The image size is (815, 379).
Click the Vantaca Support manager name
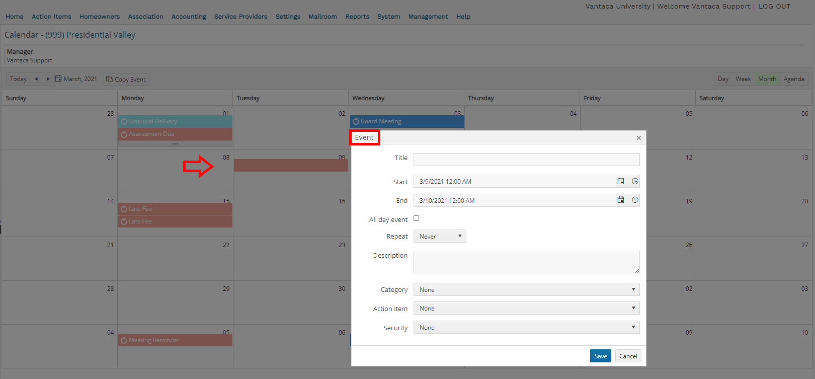click(30, 60)
